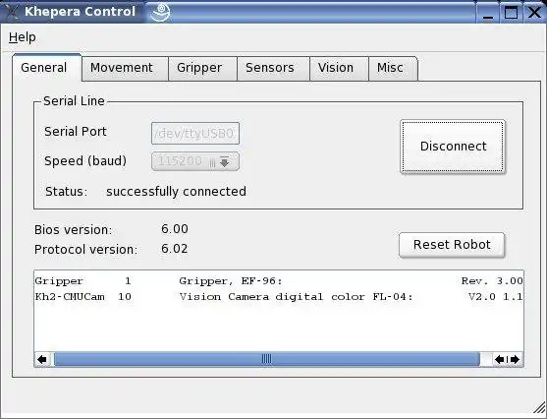Click the 'Speed (baud)' label

click(85, 161)
